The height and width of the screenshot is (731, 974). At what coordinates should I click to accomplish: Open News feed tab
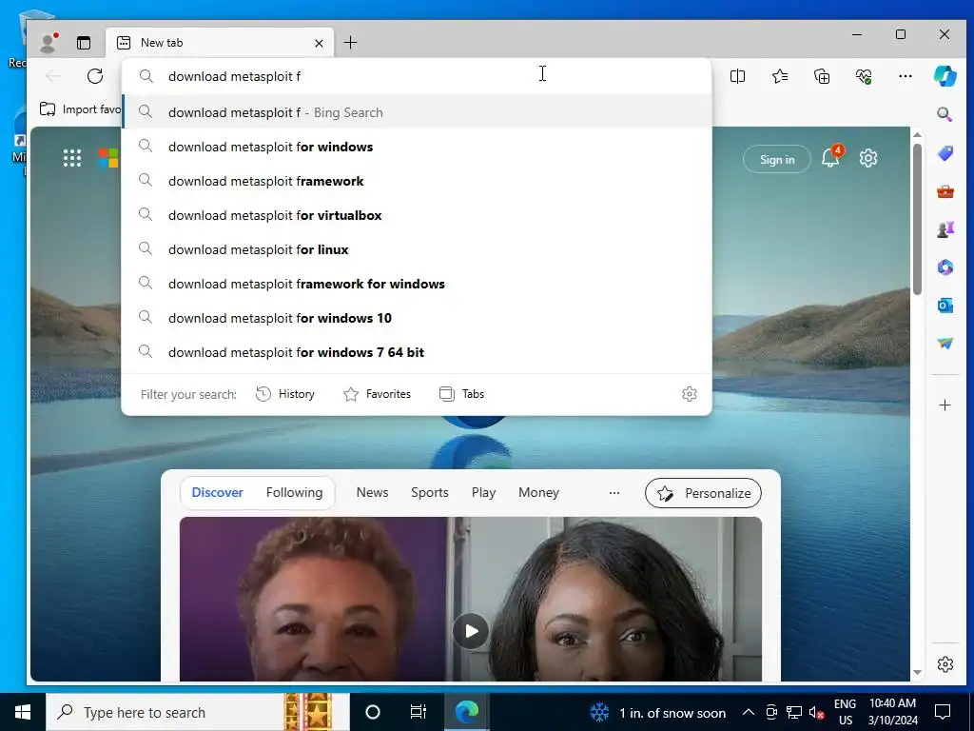click(372, 492)
